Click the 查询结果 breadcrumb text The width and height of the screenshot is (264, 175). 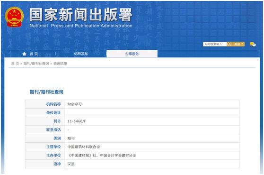[60, 64]
